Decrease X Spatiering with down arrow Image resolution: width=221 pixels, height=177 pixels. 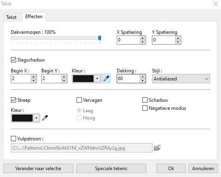point(143,42)
